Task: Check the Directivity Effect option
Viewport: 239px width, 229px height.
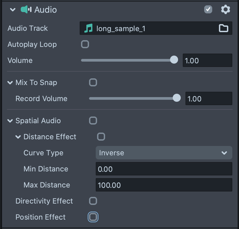Action: point(93,201)
